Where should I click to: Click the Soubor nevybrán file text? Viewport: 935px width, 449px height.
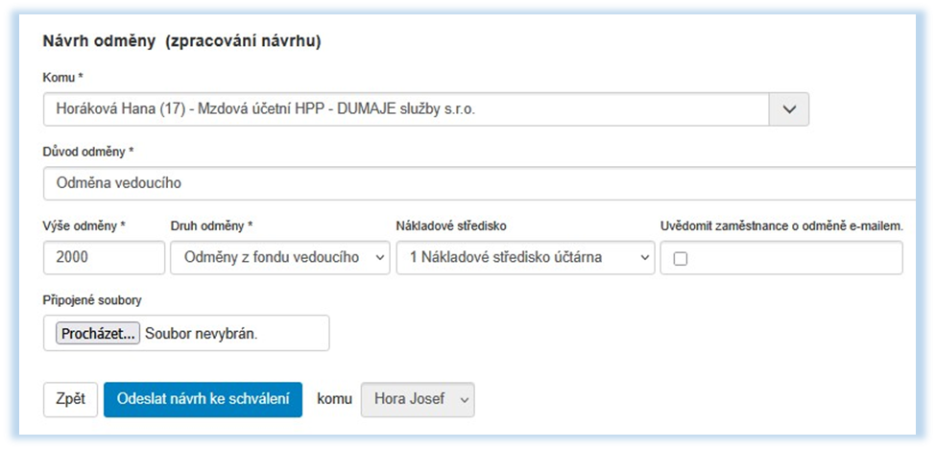(x=202, y=333)
